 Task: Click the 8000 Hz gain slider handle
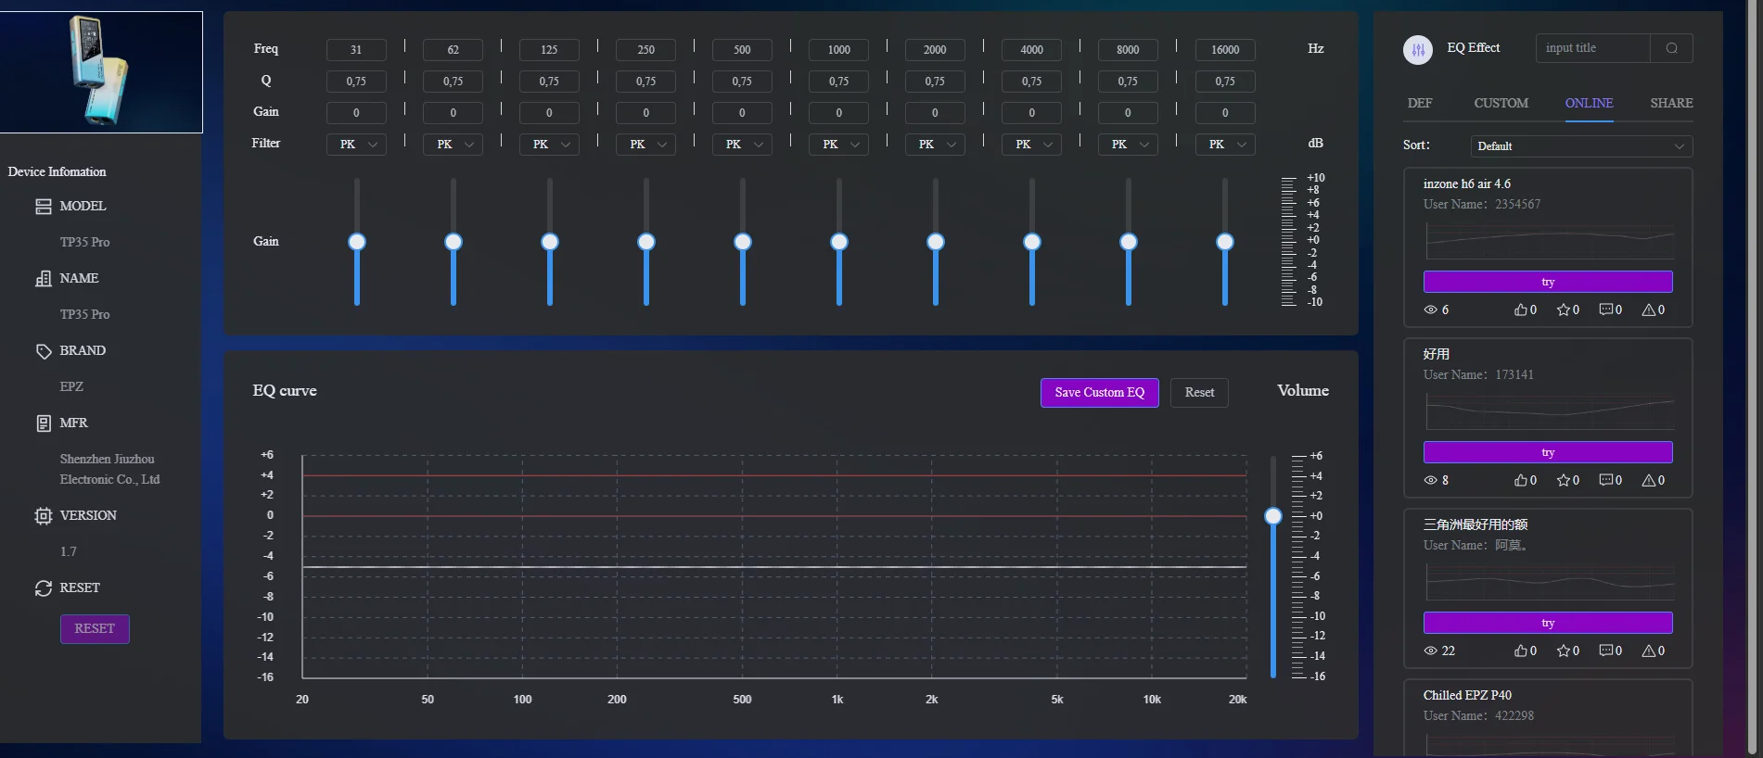pyautogui.click(x=1129, y=242)
